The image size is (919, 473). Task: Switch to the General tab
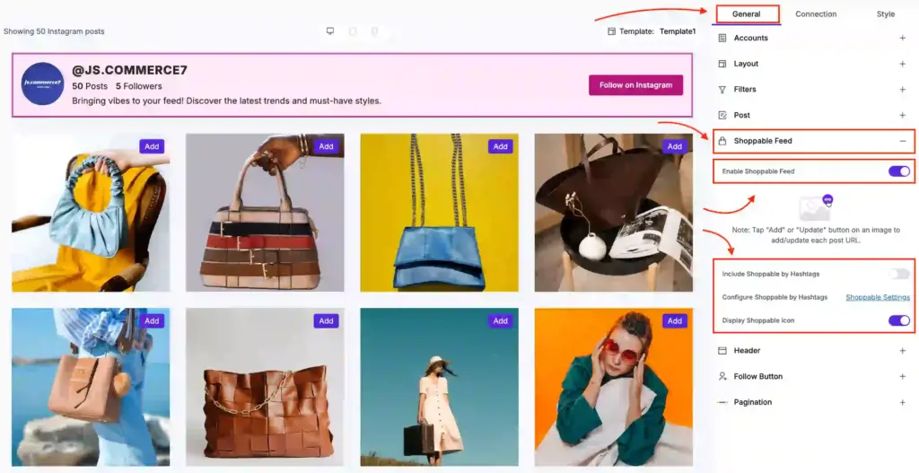[x=746, y=14]
